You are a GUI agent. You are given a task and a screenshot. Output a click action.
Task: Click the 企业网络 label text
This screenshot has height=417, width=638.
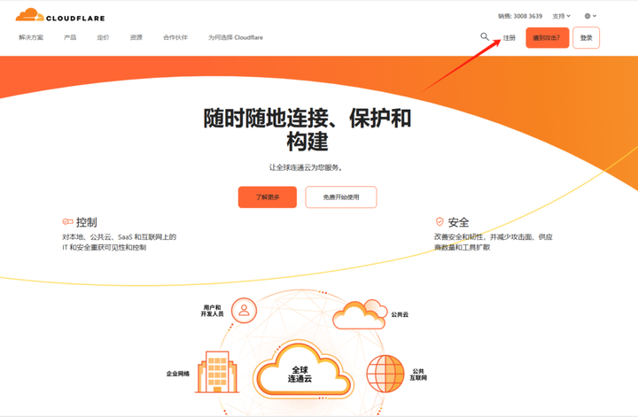[x=178, y=374]
